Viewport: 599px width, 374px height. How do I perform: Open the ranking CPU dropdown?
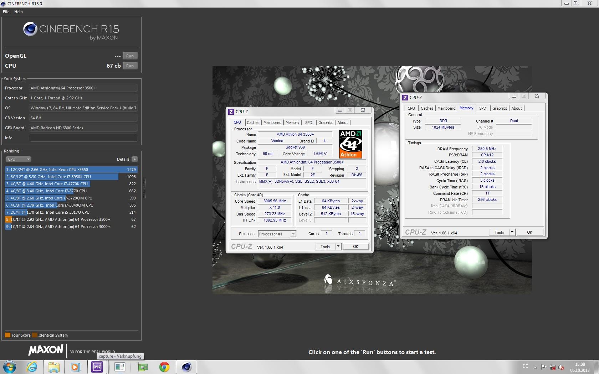[x=18, y=159]
